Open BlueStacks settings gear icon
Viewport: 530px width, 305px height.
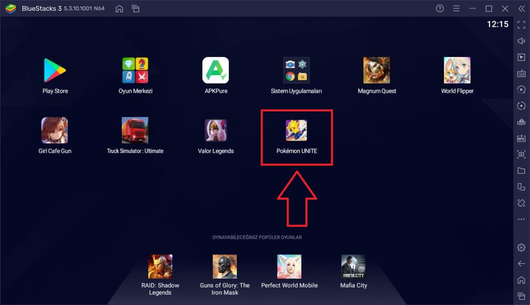click(521, 247)
